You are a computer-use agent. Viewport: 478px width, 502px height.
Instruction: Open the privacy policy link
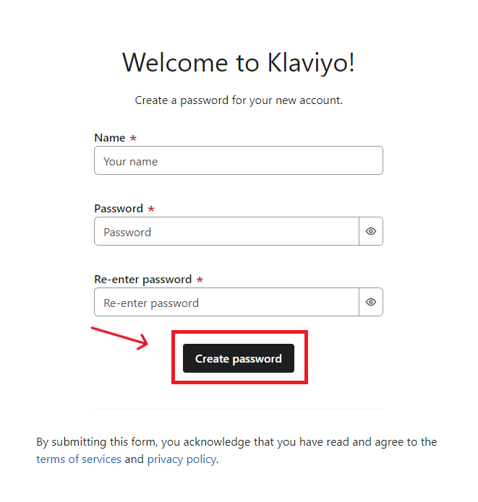[182, 459]
